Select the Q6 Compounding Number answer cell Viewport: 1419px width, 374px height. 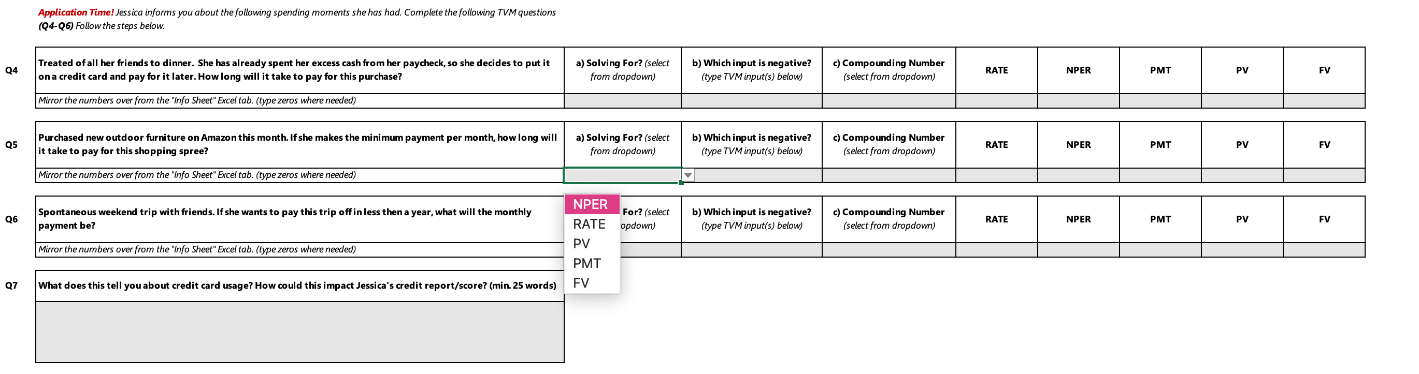(x=888, y=249)
